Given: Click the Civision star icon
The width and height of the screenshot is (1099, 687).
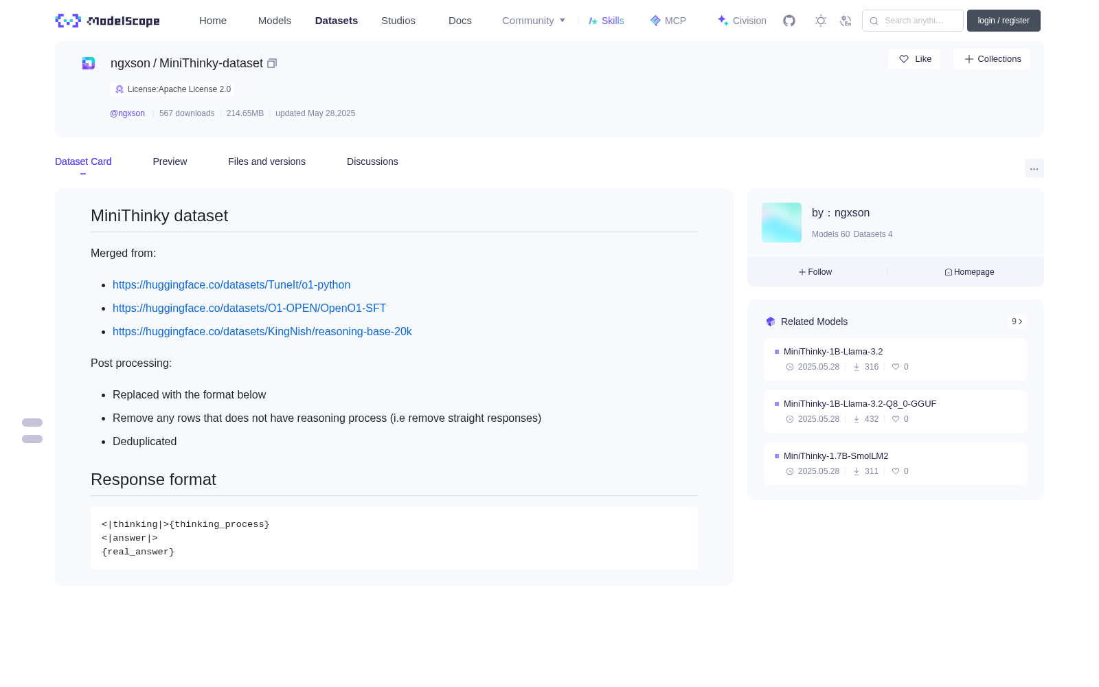Looking at the screenshot, I should tap(723, 21).
